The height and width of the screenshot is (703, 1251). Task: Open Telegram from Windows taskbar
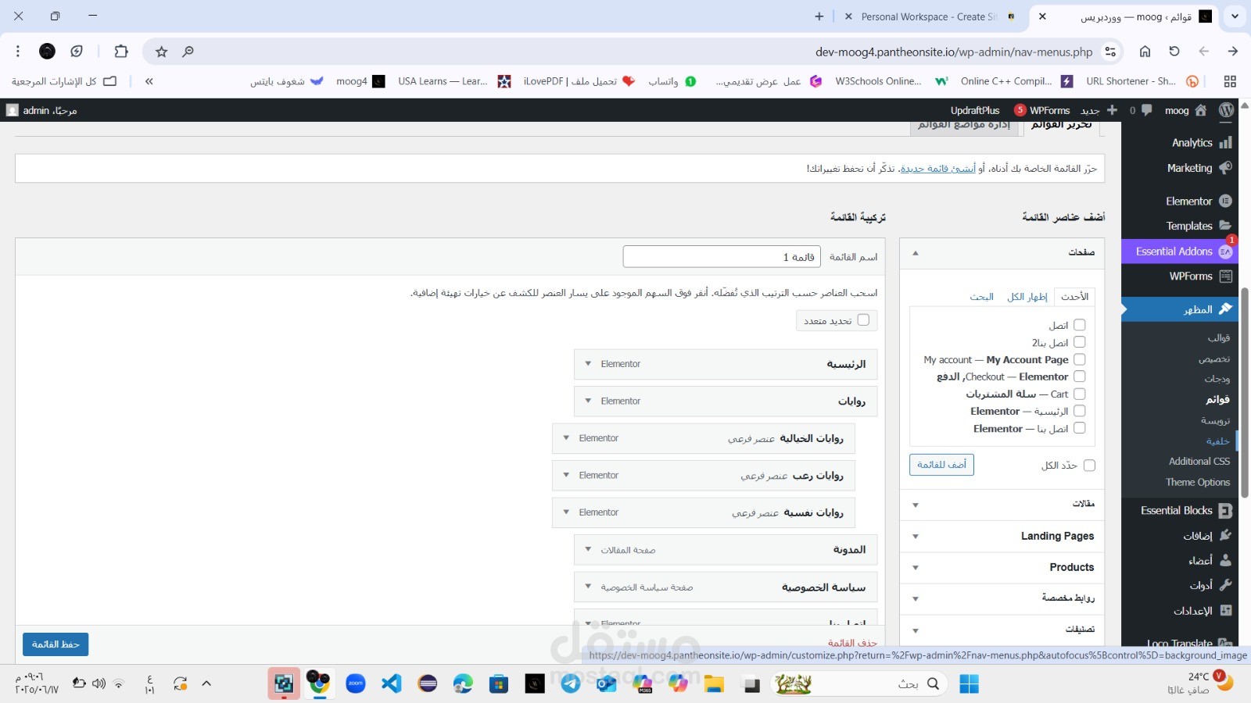click(x=571, y=683)
